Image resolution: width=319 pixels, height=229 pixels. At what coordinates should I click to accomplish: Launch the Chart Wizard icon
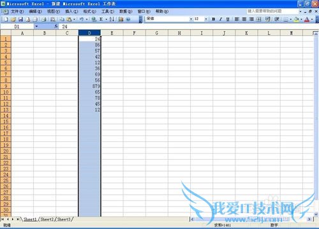tap(121, 19)
